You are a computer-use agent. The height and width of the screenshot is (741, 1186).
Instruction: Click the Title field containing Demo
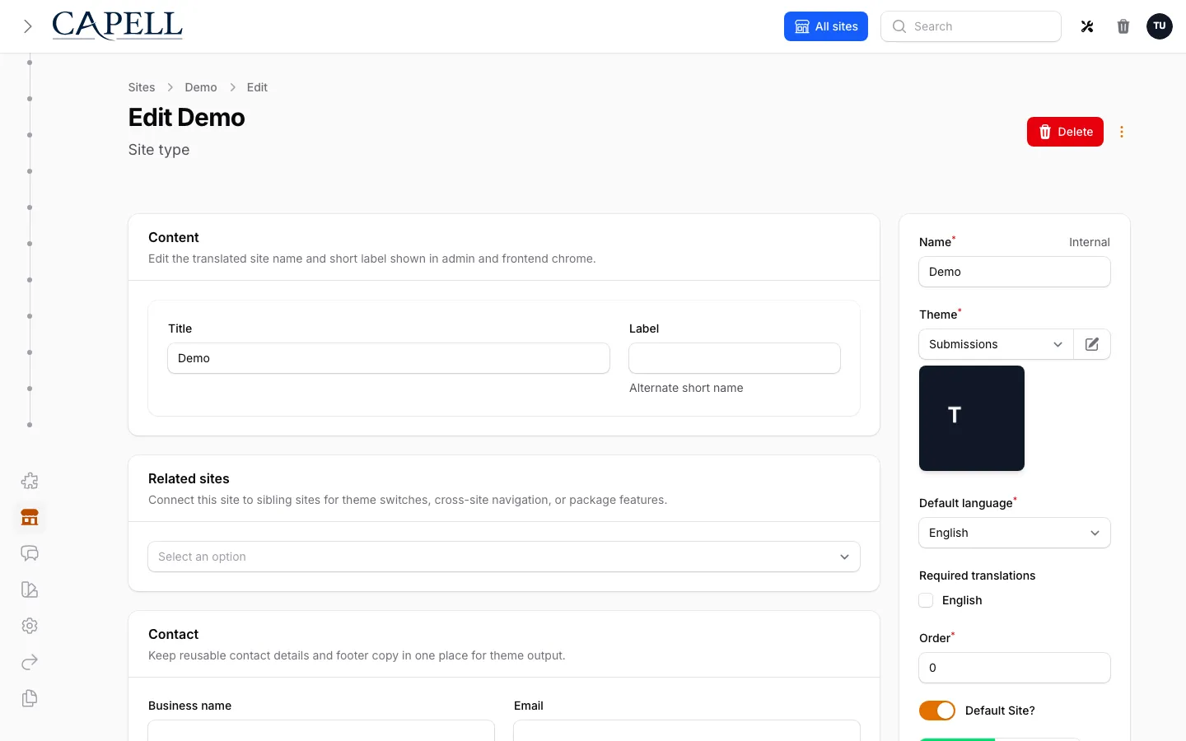(389, 358)
